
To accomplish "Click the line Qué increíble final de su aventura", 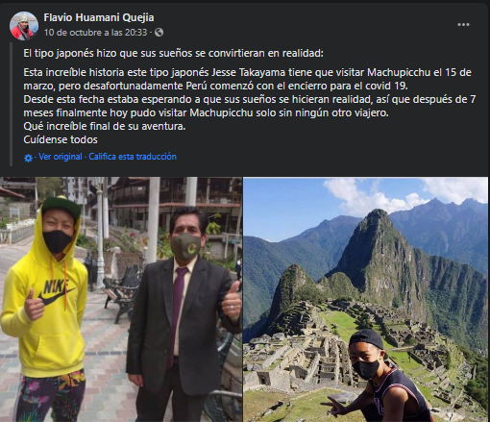I will (105, 126).
